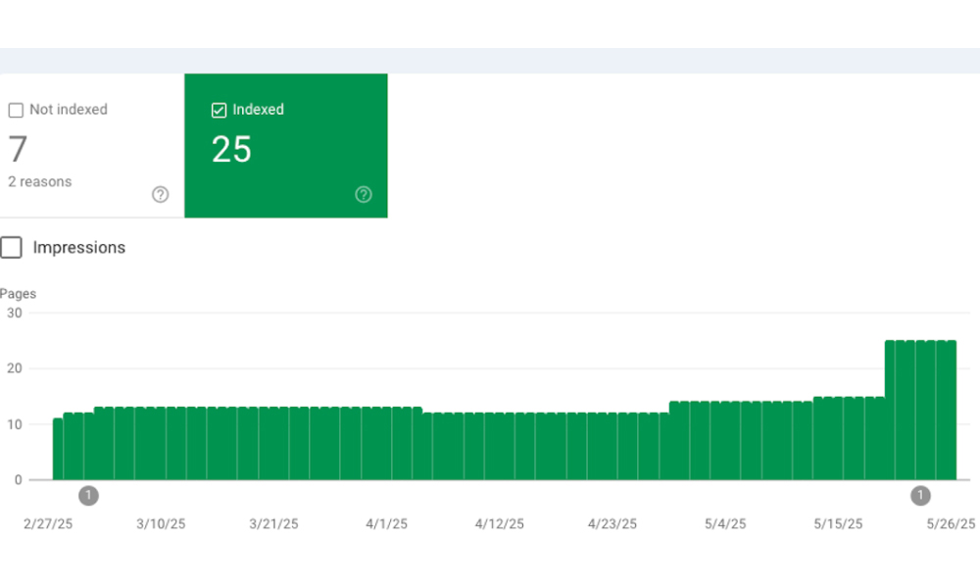The image size is (980, 588).
Task: Click the checkmark icon beside Indexed label
Action: tap(220, 110)
